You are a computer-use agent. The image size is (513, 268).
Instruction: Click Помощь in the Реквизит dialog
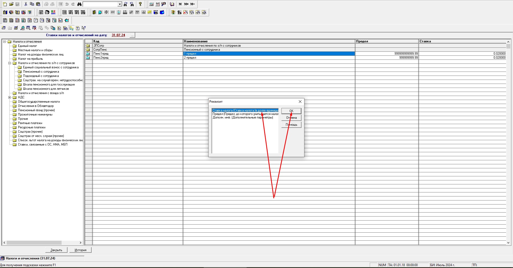click(291, 125)
